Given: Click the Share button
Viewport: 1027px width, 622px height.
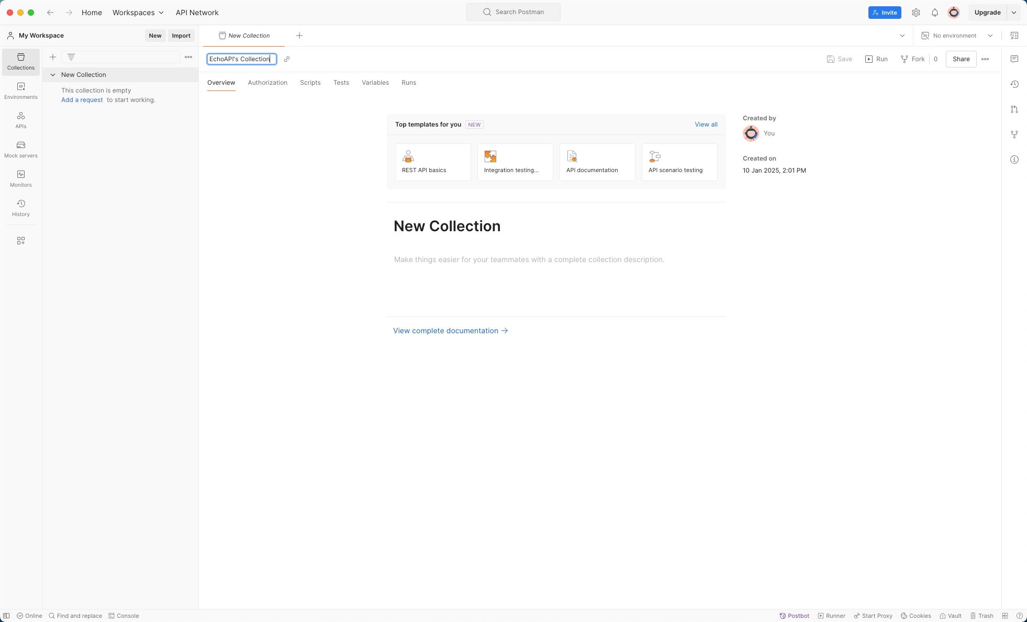Looking at the screenshot, I should click(x=961, y=59).
